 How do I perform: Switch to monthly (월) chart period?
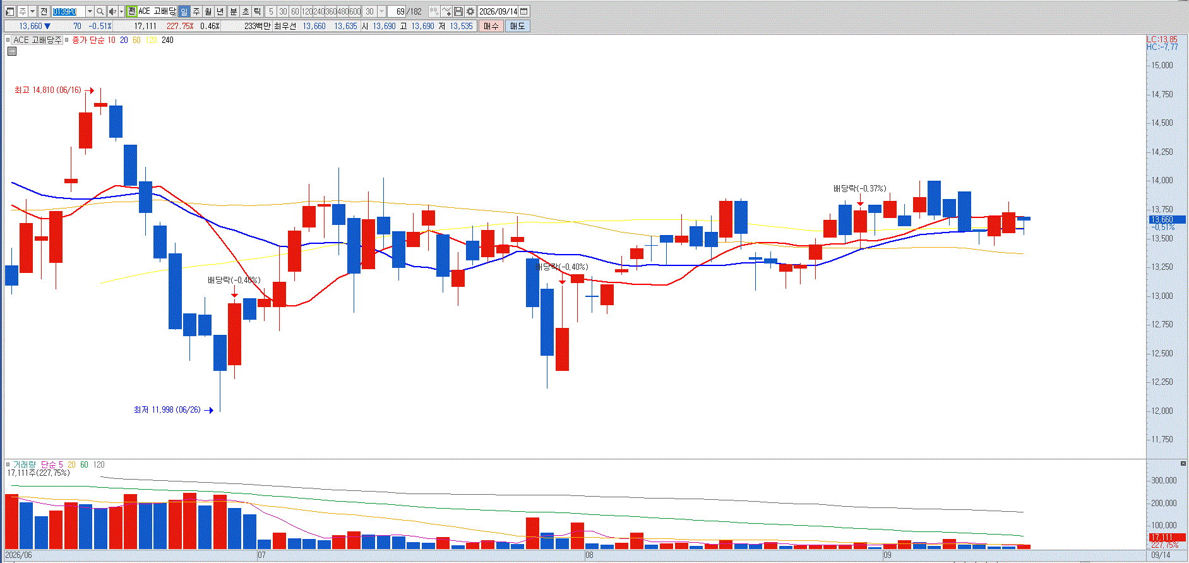208,11
